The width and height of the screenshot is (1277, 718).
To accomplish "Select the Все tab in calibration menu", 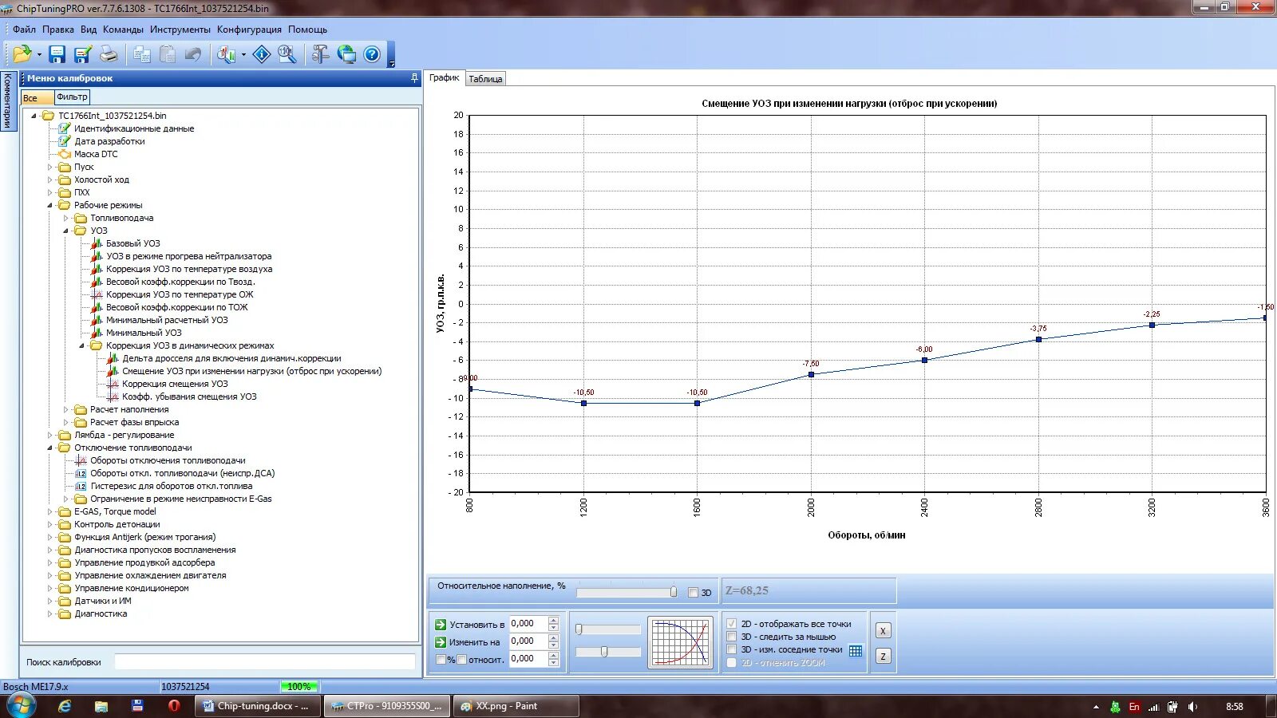I will 37,98.
